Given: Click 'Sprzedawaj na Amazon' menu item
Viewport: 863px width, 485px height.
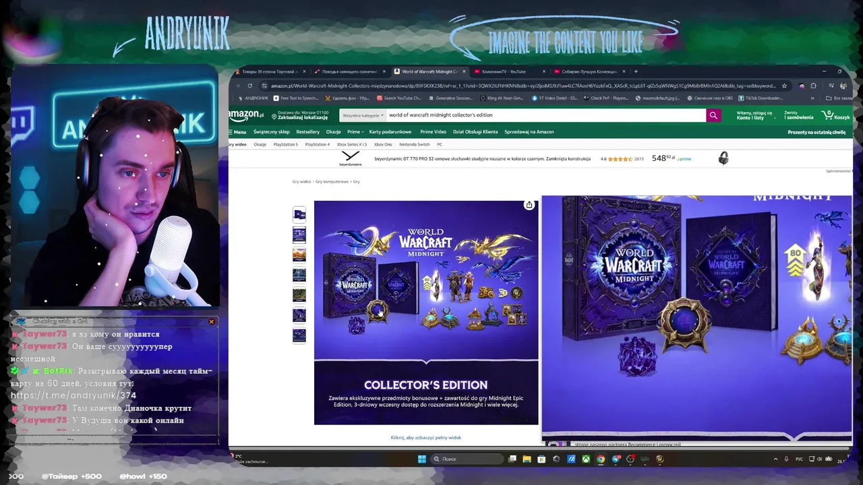Looking at the screenshot, I should pos(529,132).
